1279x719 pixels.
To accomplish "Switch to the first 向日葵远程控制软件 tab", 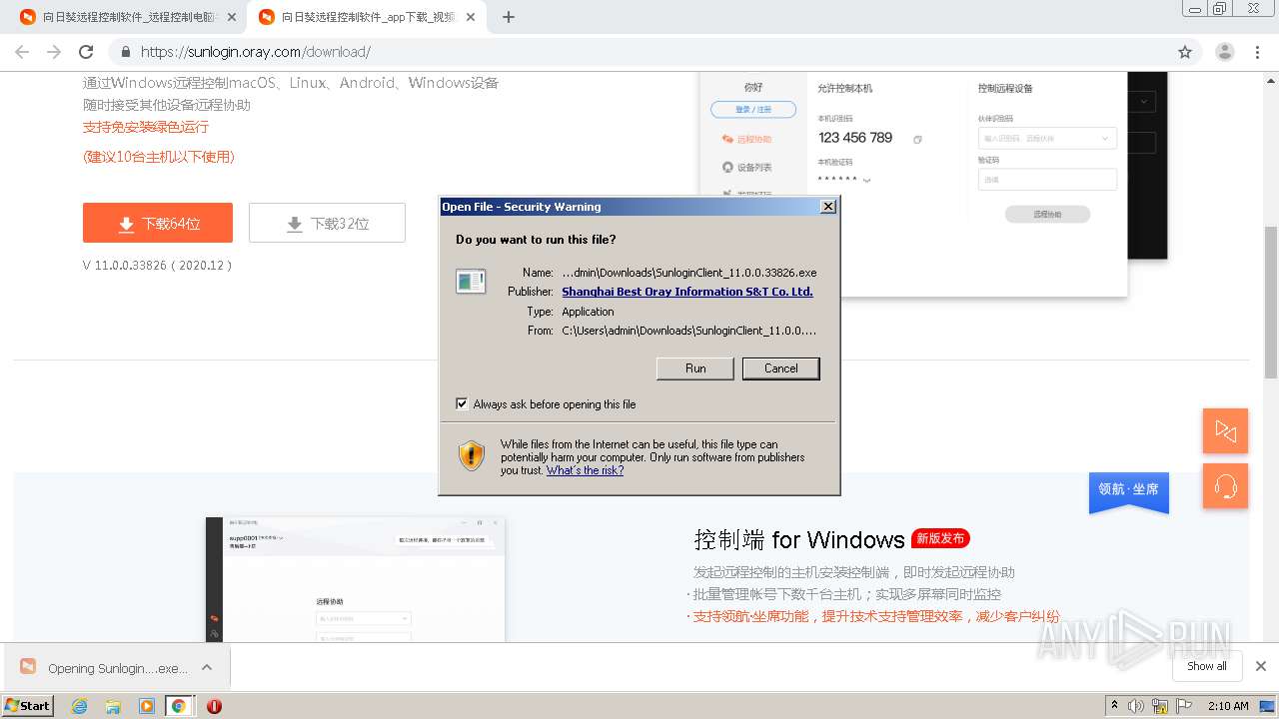I will click(x=128, y=17).
